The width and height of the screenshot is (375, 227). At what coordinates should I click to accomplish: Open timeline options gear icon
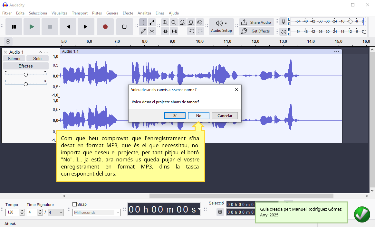pyautogui.click(x=8, y=41)
